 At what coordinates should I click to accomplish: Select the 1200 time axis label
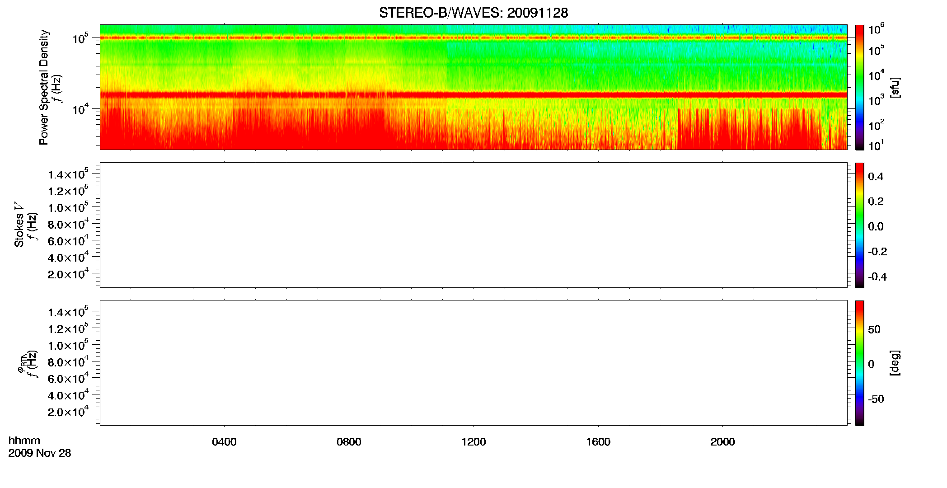(x=473, y=442)
